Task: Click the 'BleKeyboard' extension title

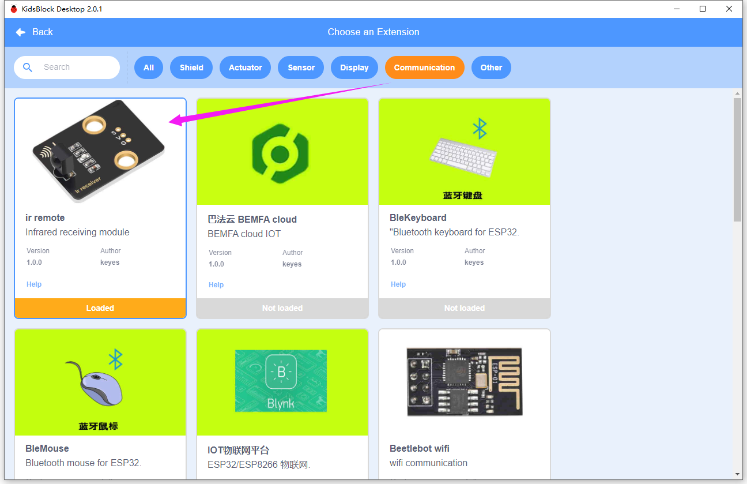Action: coord(418,218)
